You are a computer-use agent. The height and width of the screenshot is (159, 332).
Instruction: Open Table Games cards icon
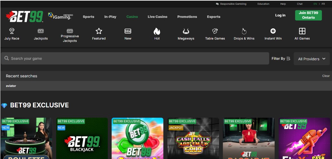pos(215,31)
